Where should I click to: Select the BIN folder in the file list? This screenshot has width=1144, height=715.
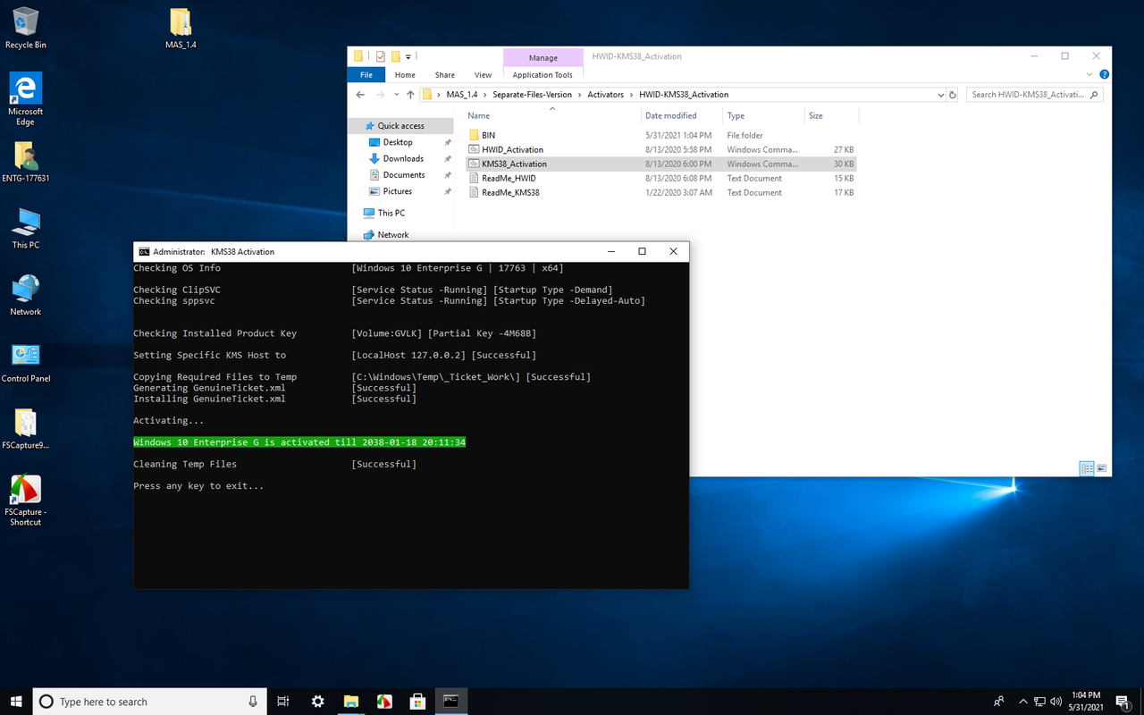pyautogui.click(x=660, y=136)
